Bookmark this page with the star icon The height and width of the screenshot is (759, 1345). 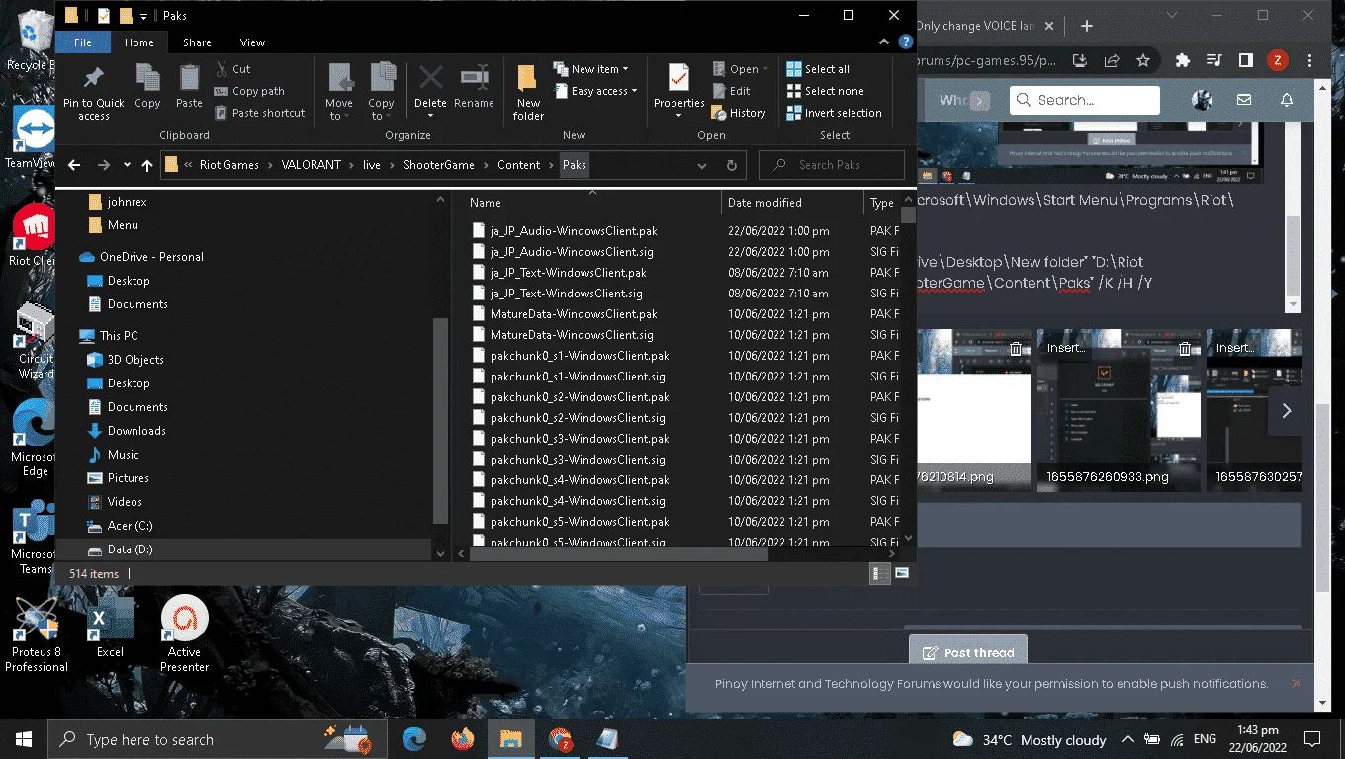point(1143,60)
